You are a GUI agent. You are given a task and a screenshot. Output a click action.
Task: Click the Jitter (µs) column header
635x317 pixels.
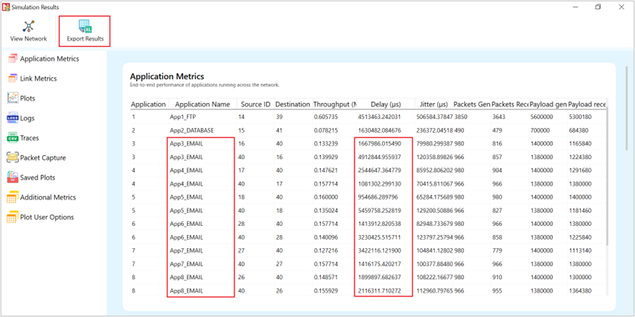click(x=432, y=104)
